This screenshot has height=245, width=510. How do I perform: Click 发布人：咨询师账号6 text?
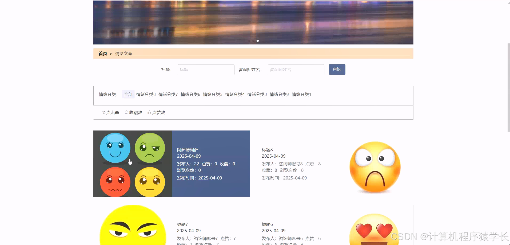tap(282, 238)
